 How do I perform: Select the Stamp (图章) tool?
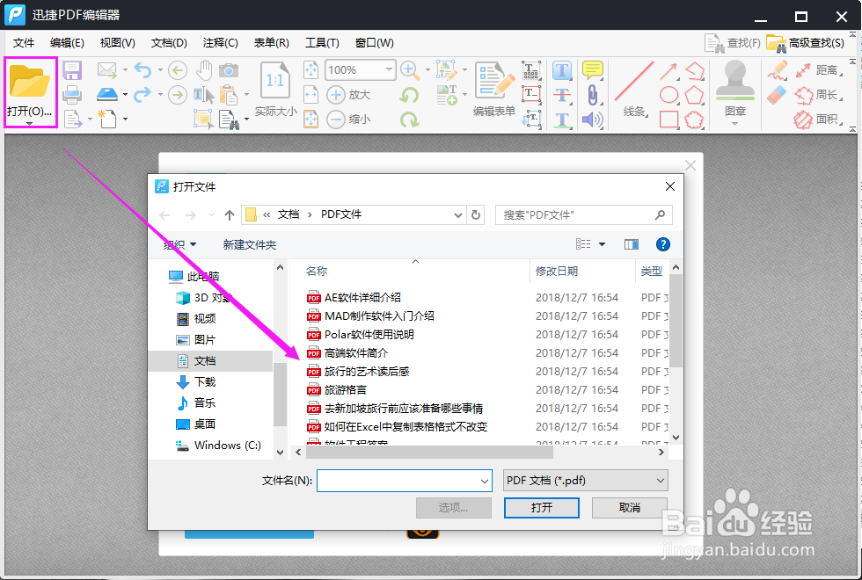(735, 81)
